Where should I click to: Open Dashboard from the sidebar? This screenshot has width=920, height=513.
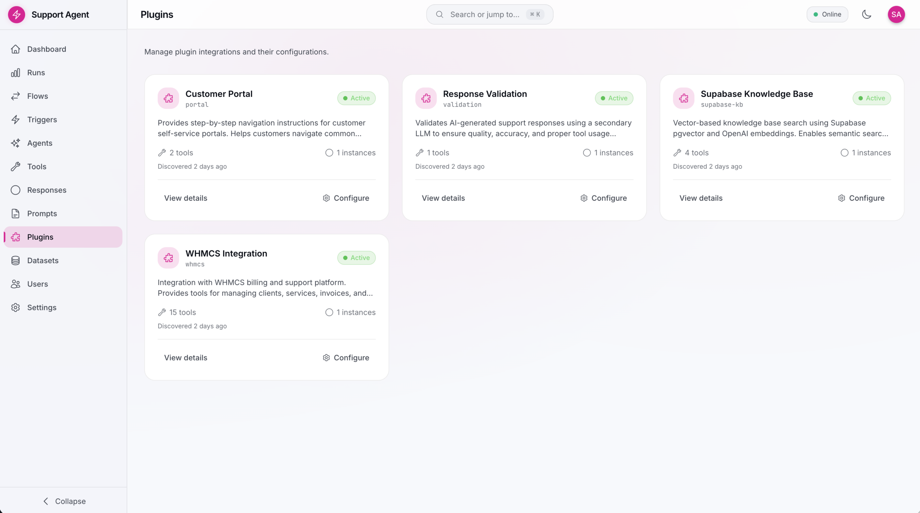pos(63,49)
